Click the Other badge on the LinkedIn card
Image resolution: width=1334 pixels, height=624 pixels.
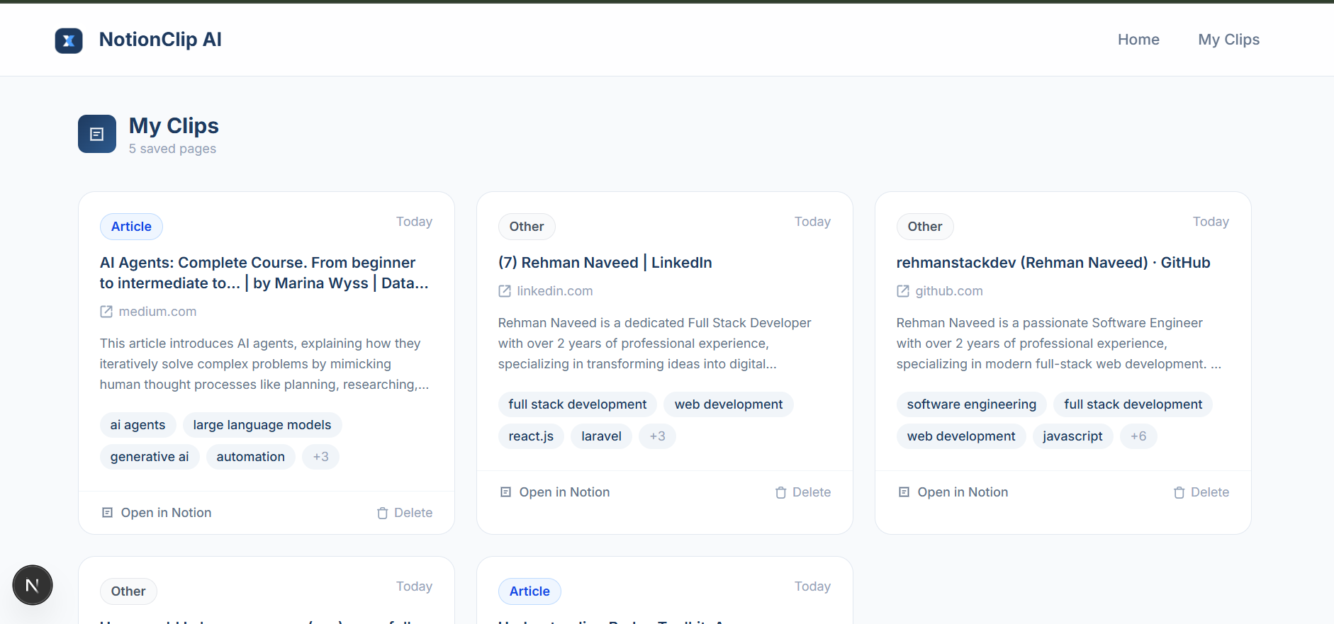[x=527, y=227]
